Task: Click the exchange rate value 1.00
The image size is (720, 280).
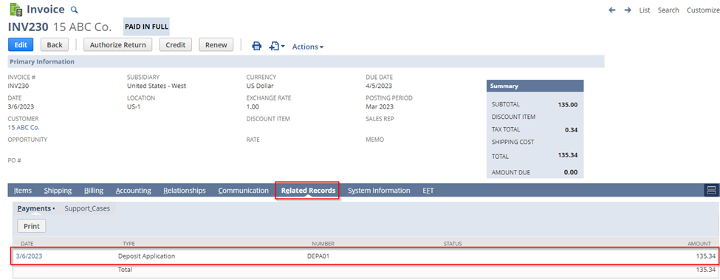Action: pyautogui.click(x=253, y=106)
